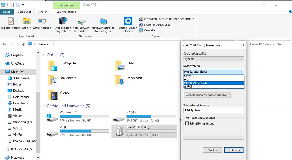This screenshot has height=160, width=292.
Task: Toggle the Schnellformatierung checkbox
Action: pos(187,123)
